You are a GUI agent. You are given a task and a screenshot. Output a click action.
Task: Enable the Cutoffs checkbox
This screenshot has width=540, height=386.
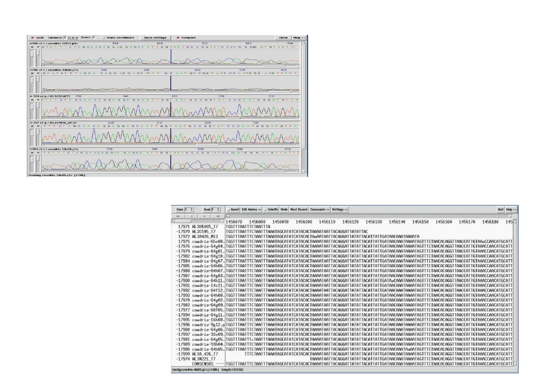click(x=265, y=210)
